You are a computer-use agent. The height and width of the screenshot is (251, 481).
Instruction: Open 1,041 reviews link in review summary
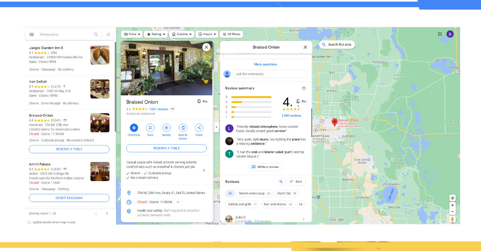pos(291,116)
